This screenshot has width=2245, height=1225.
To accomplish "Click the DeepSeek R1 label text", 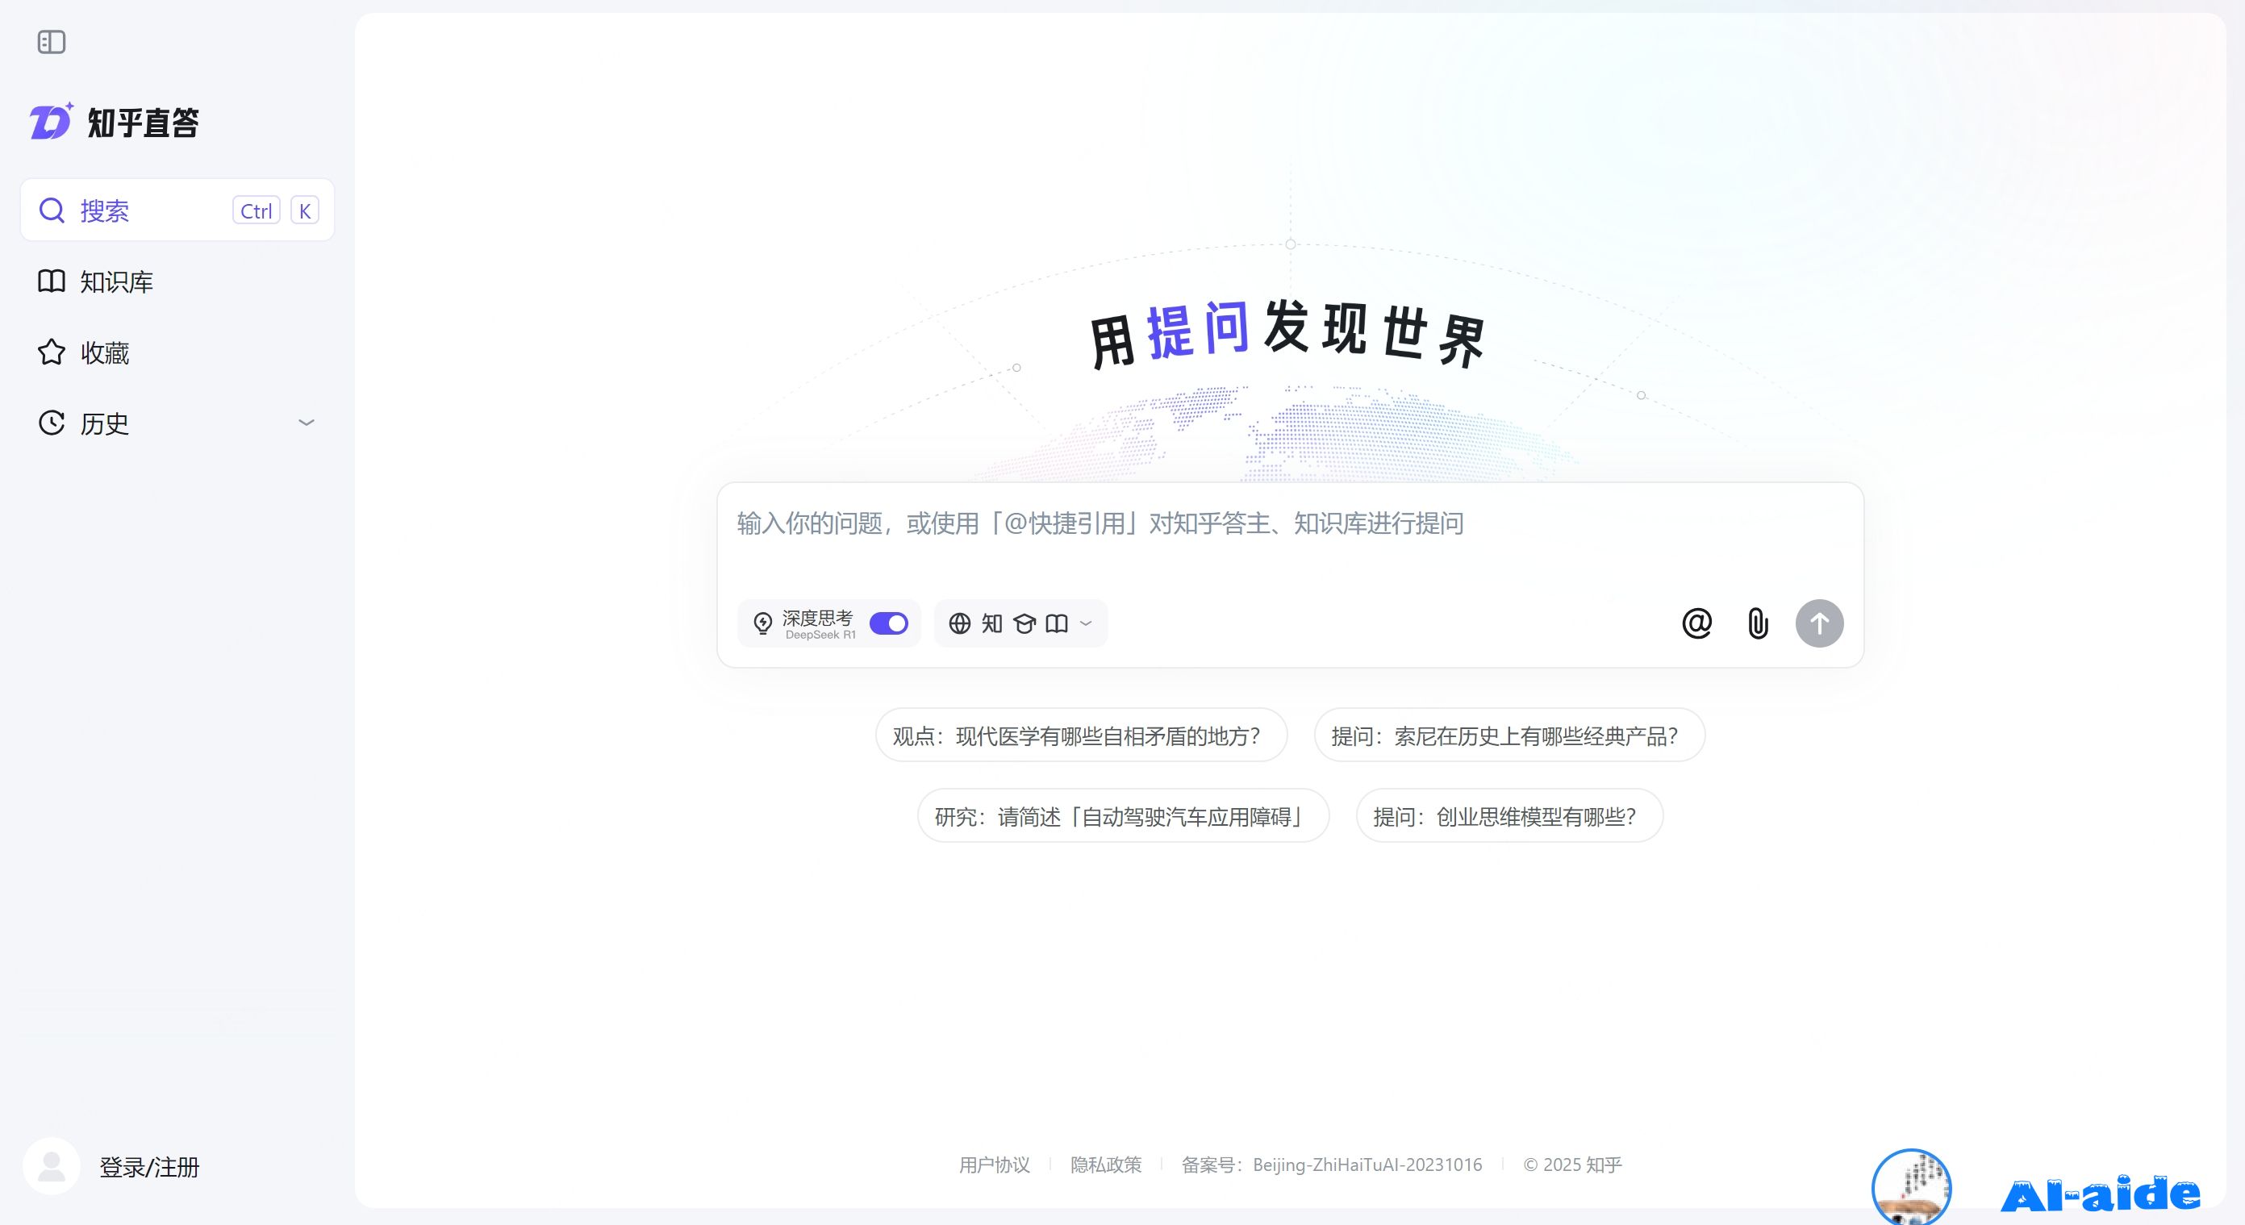I will click(820, 635).
